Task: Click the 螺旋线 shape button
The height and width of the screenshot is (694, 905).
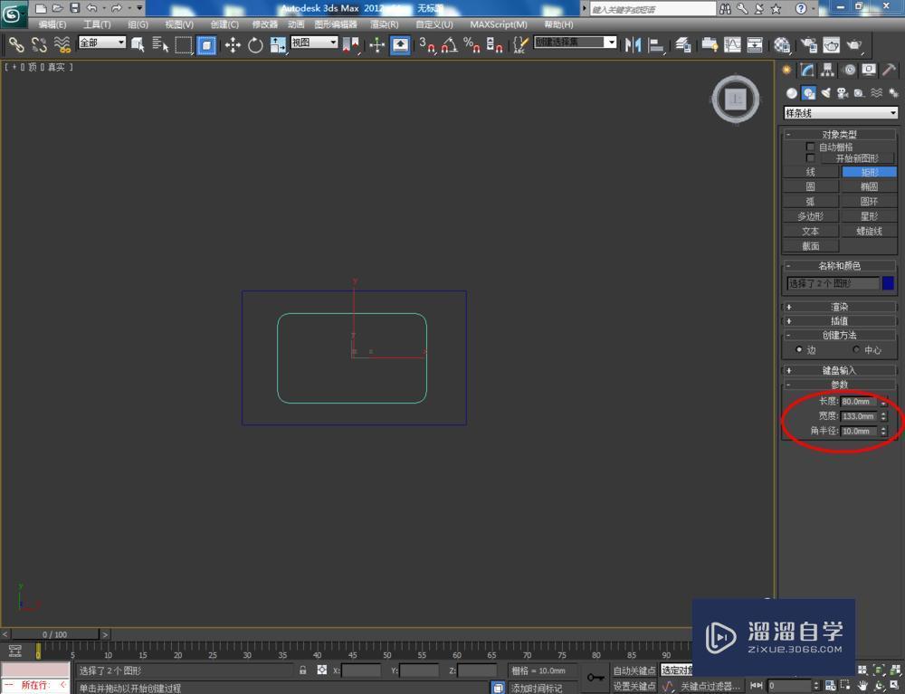Action: (x=868, y=230)
